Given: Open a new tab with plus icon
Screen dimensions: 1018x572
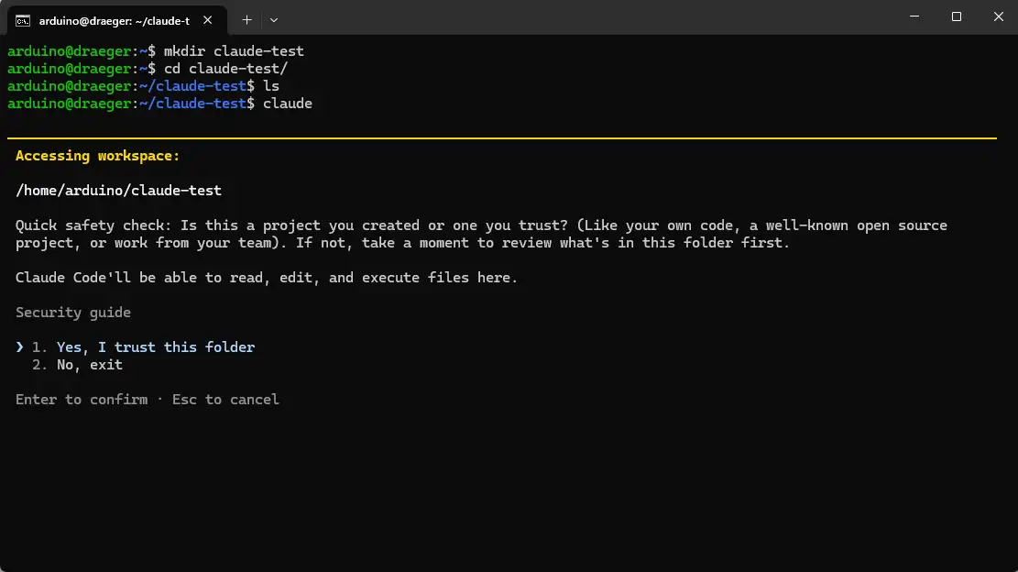Looking at the screenshot, I should tap(246, 20).
